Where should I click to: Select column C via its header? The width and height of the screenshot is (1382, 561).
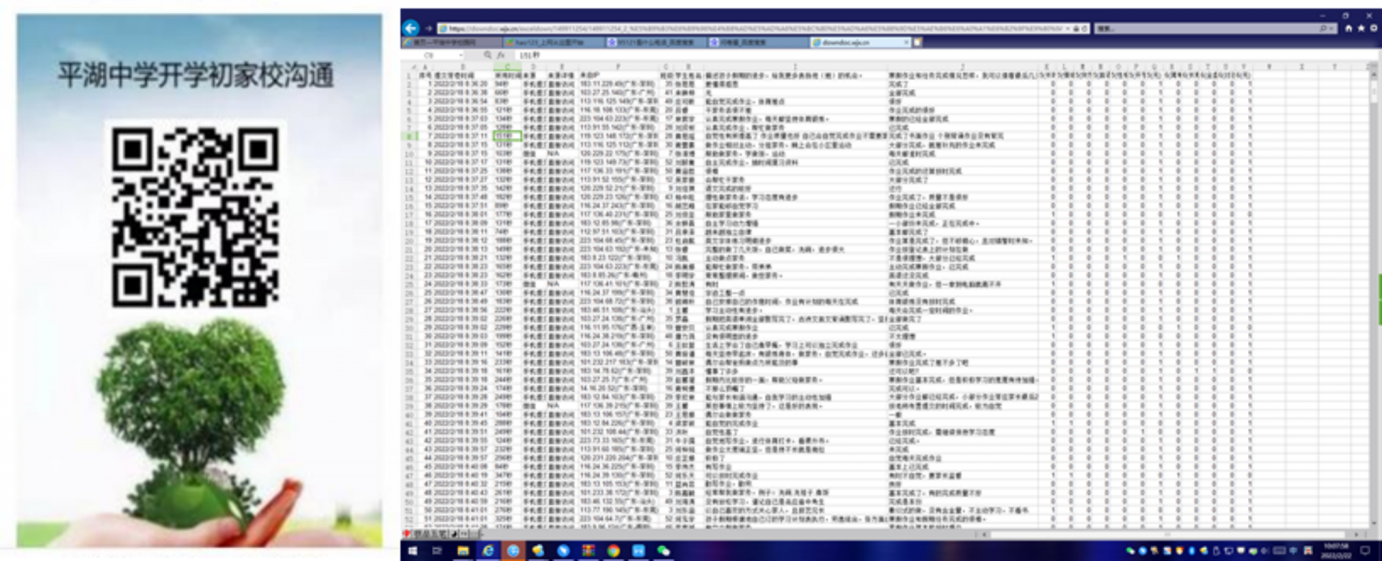tap(507, 67)
